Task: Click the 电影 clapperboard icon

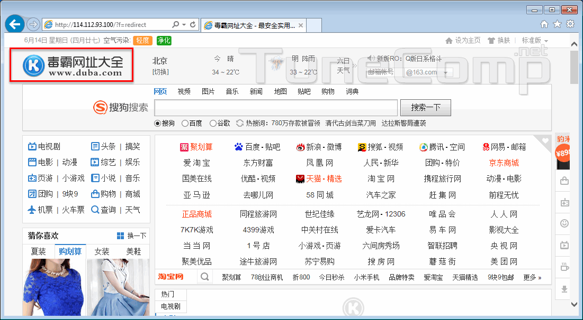Action: pos(32,162)
